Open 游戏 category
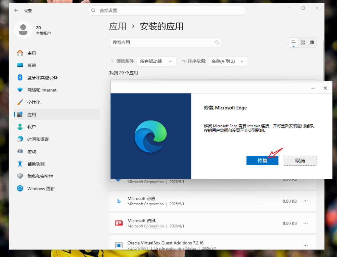The height and width of the screenshot is (257, 337). [57, 151]
